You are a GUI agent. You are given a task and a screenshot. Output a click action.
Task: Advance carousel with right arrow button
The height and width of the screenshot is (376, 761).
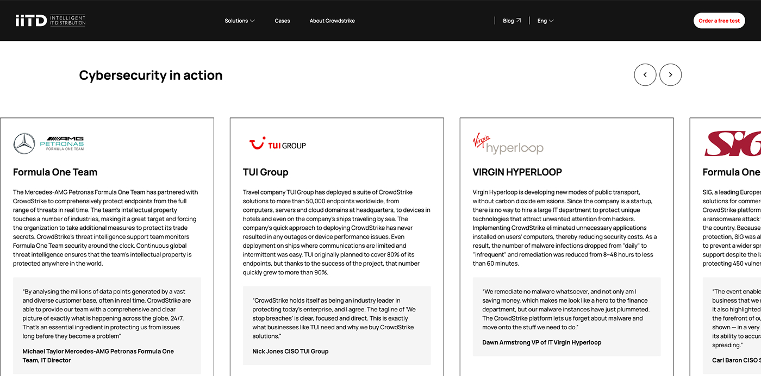pos(670,75)
